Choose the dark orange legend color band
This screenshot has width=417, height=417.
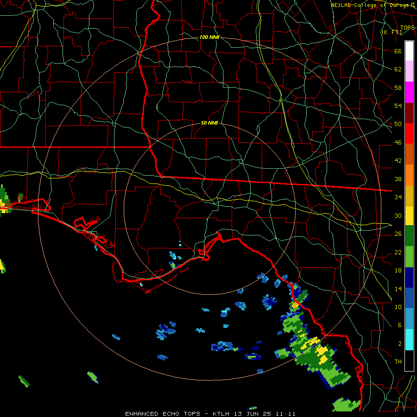409,154
